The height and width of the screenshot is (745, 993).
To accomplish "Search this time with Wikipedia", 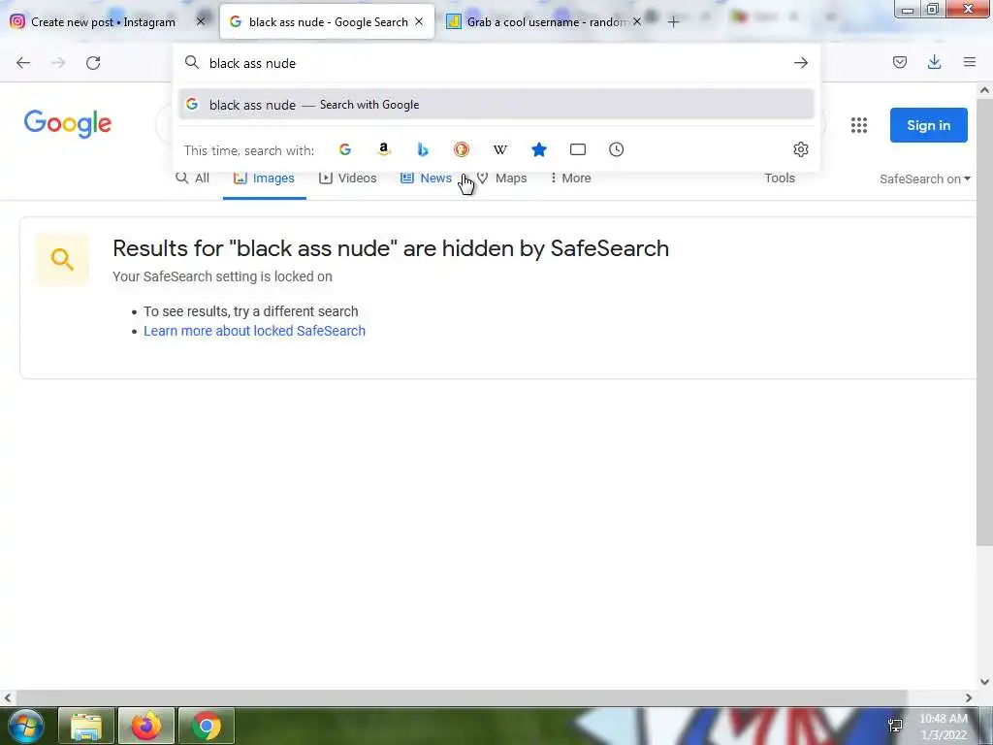I will coord(500,149).
